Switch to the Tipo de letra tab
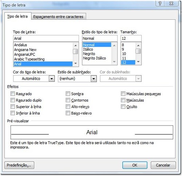The image size is (182, 176). [17, 16]
